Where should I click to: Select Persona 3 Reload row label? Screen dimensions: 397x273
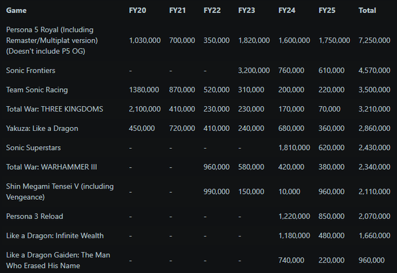pos(35,217)
